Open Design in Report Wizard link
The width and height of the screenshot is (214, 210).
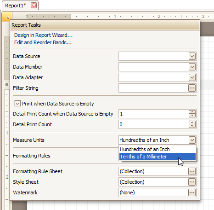43,35
